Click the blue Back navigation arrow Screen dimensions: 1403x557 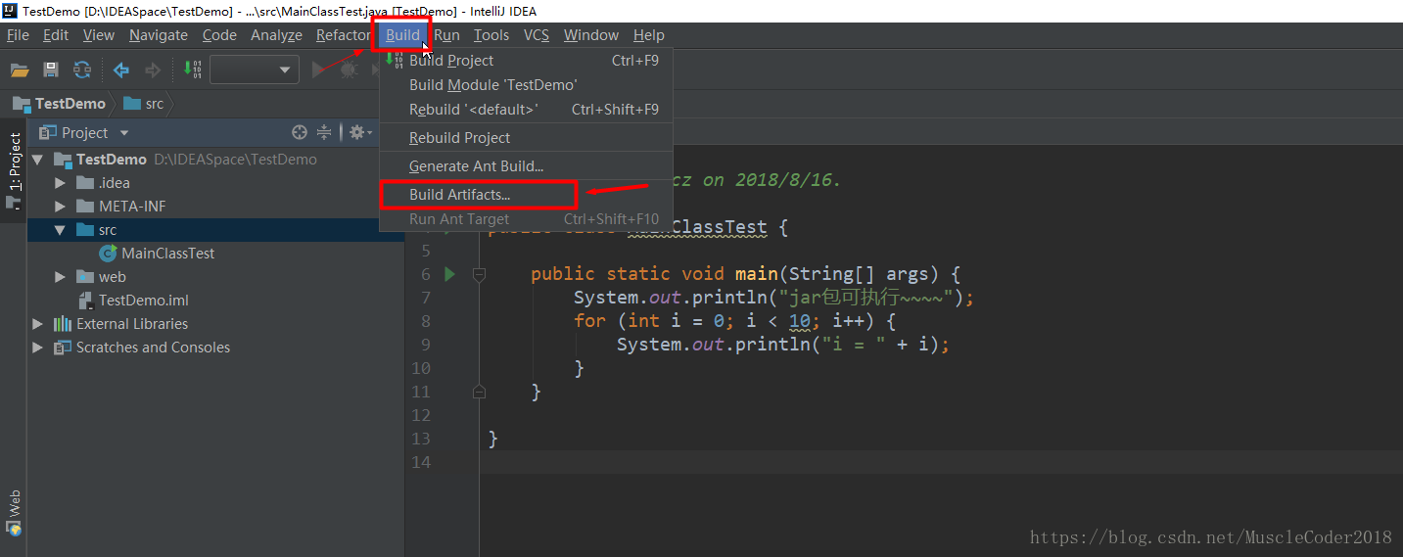coord(121,70)
